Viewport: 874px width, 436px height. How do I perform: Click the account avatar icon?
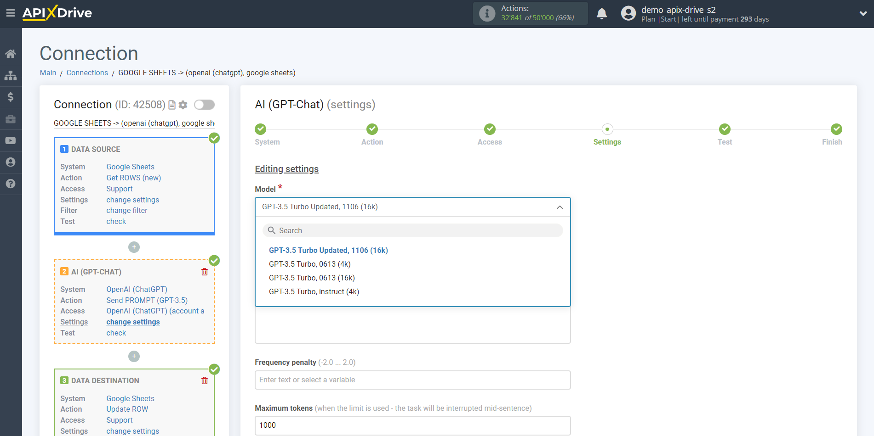tap(628, 13)
